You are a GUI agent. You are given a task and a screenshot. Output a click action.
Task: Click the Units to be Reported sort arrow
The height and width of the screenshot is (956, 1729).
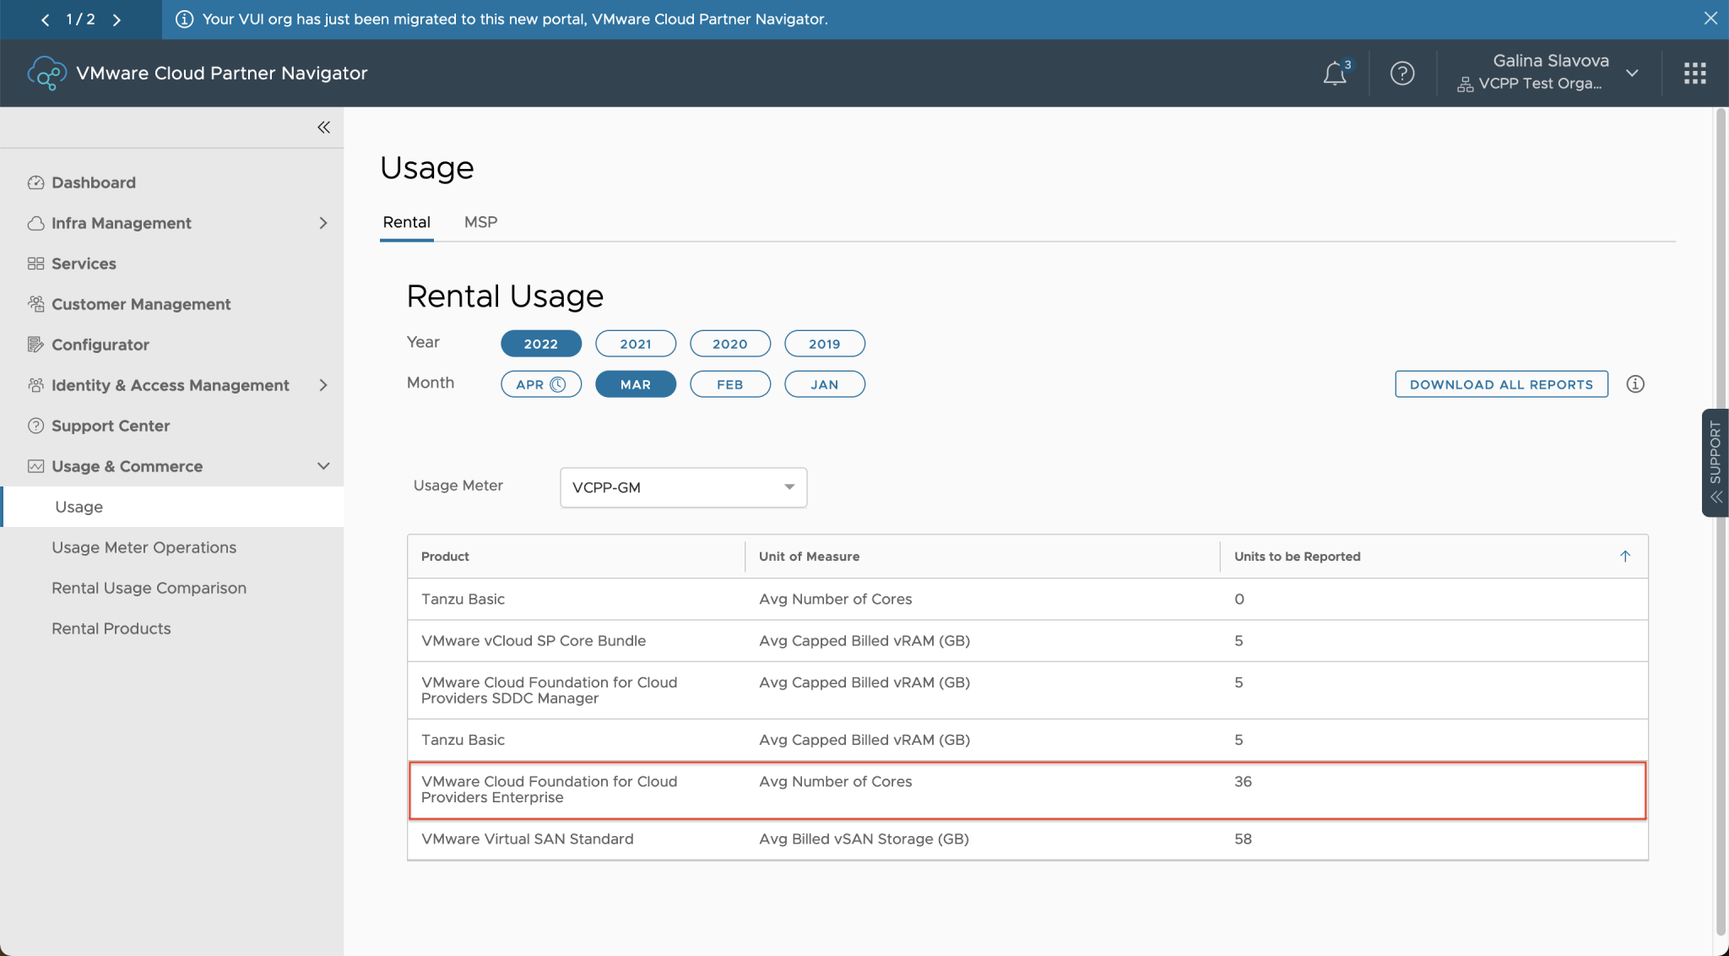(1623, 557)
